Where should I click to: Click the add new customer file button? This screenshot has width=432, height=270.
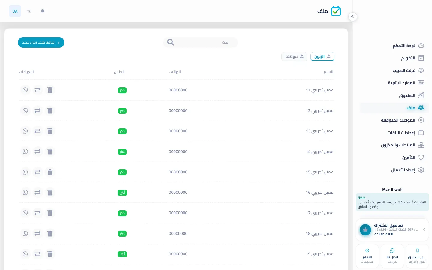41,43
